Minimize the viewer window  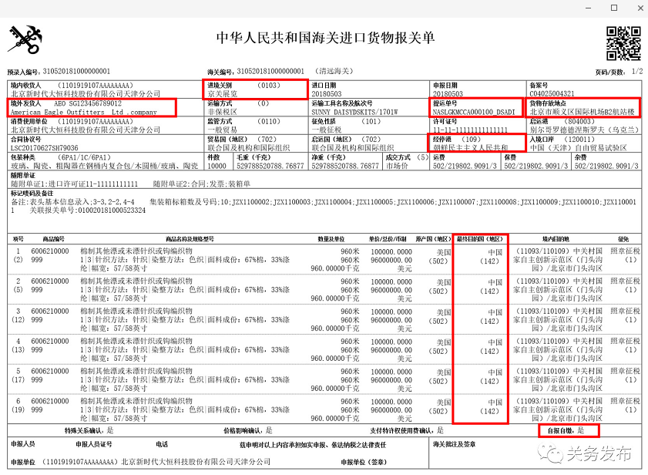579,8
